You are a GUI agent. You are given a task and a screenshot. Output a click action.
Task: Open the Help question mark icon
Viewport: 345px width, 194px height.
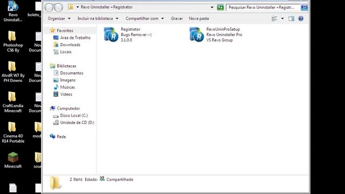click(x=301, y=18)
